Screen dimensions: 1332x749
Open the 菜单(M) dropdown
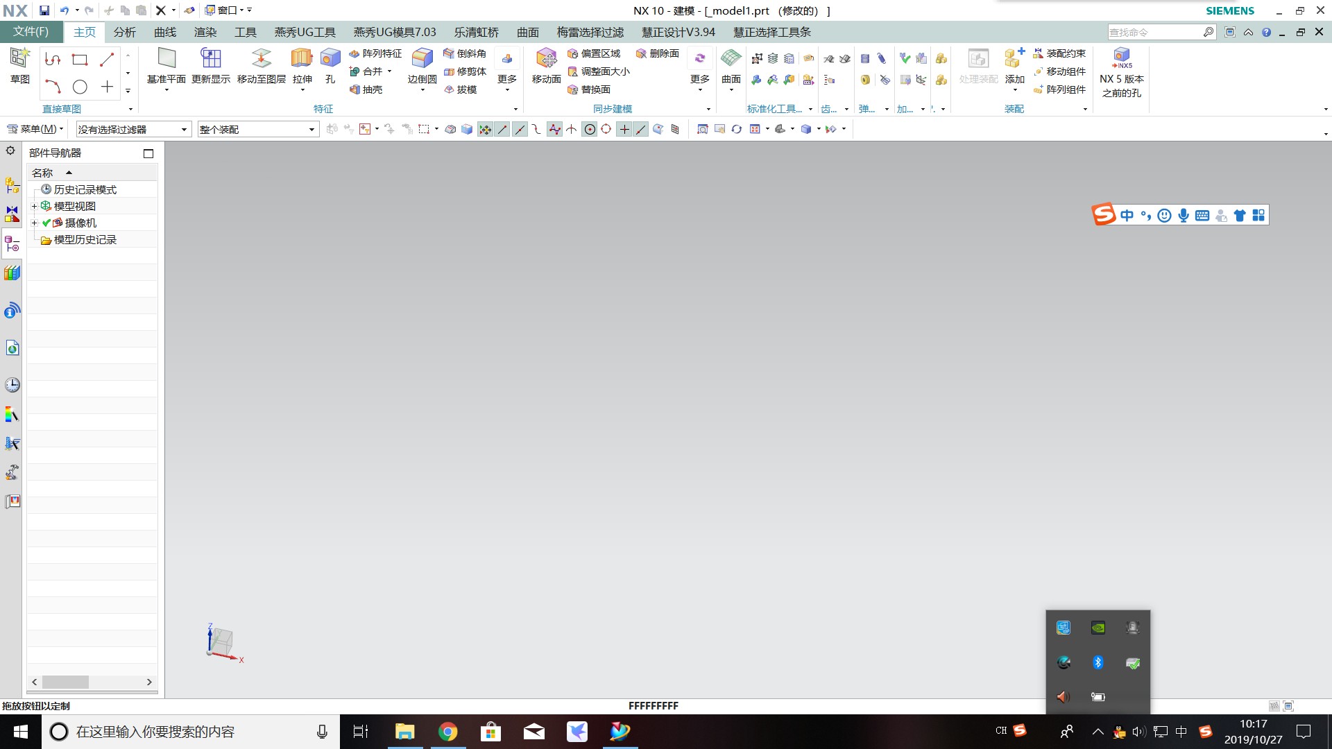tap(35, 129)
